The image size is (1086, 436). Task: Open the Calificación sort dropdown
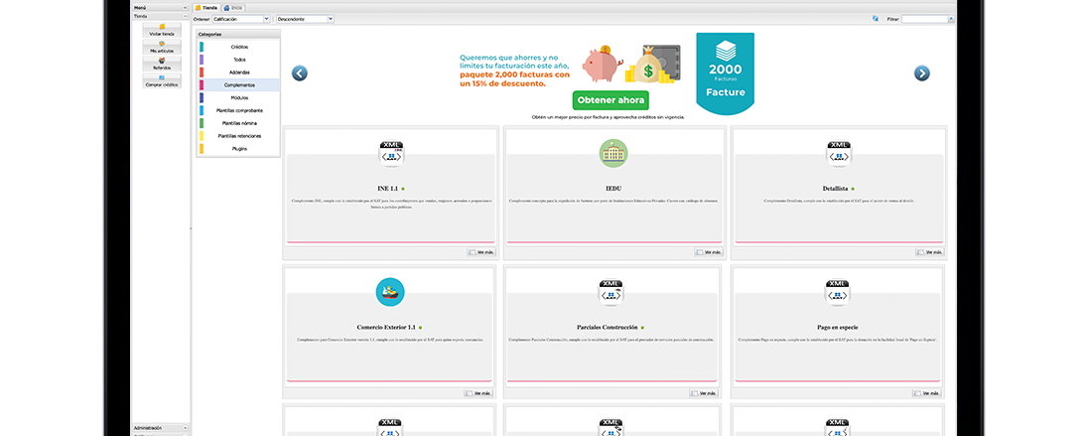pyautogui.click(x=240, y=19)
